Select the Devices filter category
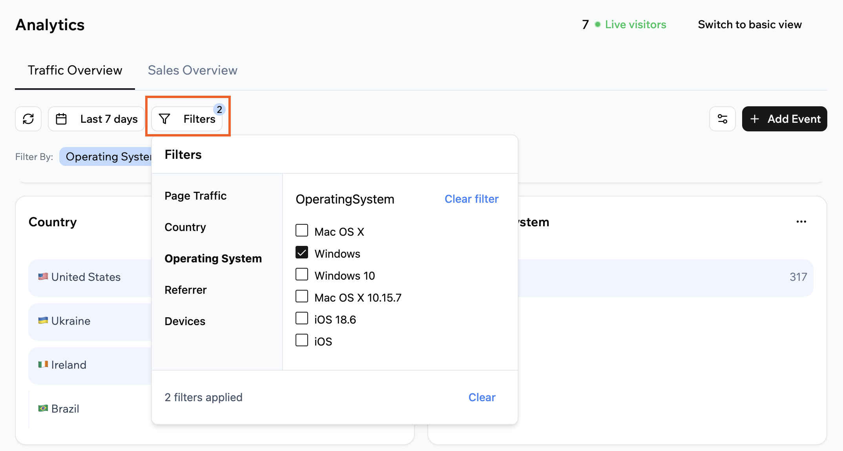Image resolution: width=843 pixels, height=451 pixels. click(185, 321)
